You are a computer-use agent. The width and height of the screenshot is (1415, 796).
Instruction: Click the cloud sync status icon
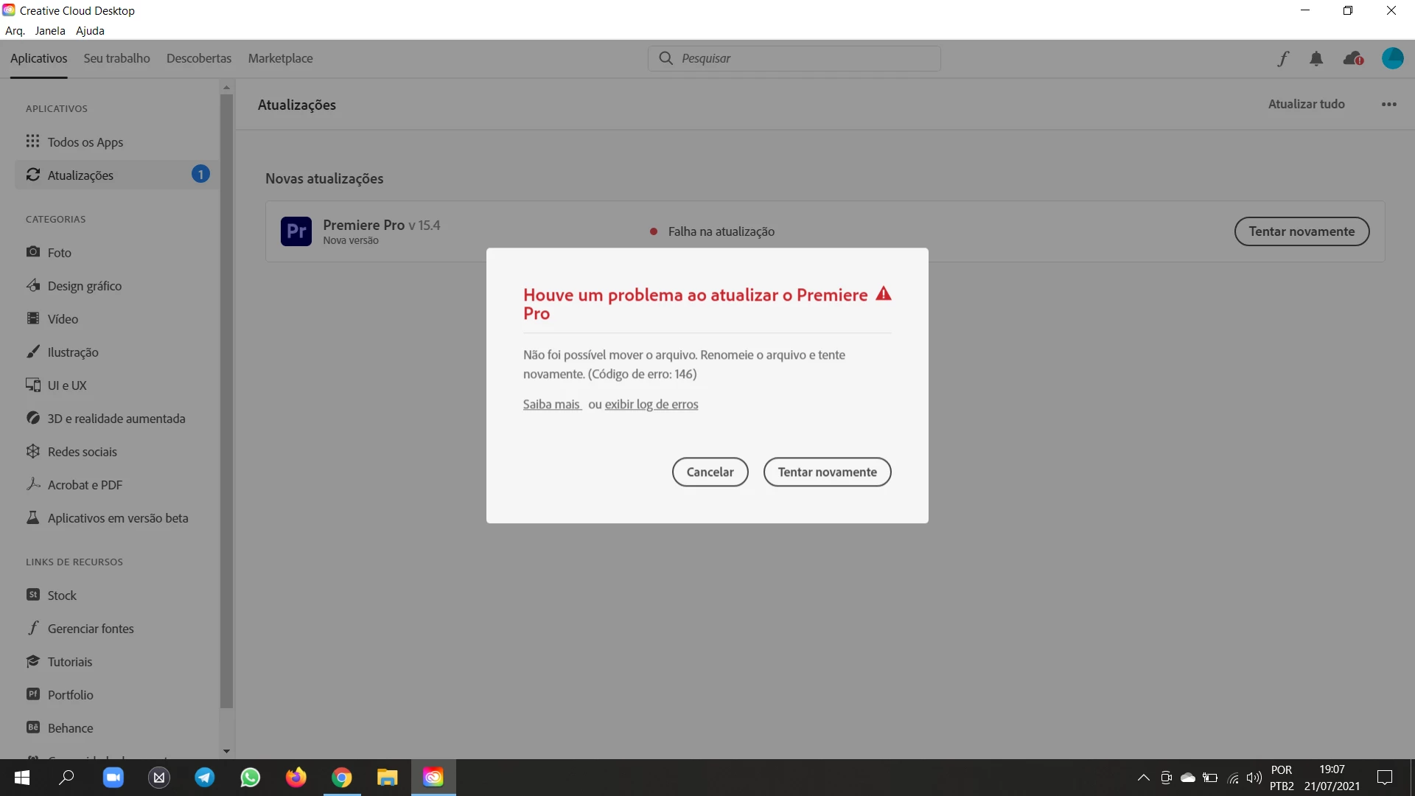coord(1353,59)
